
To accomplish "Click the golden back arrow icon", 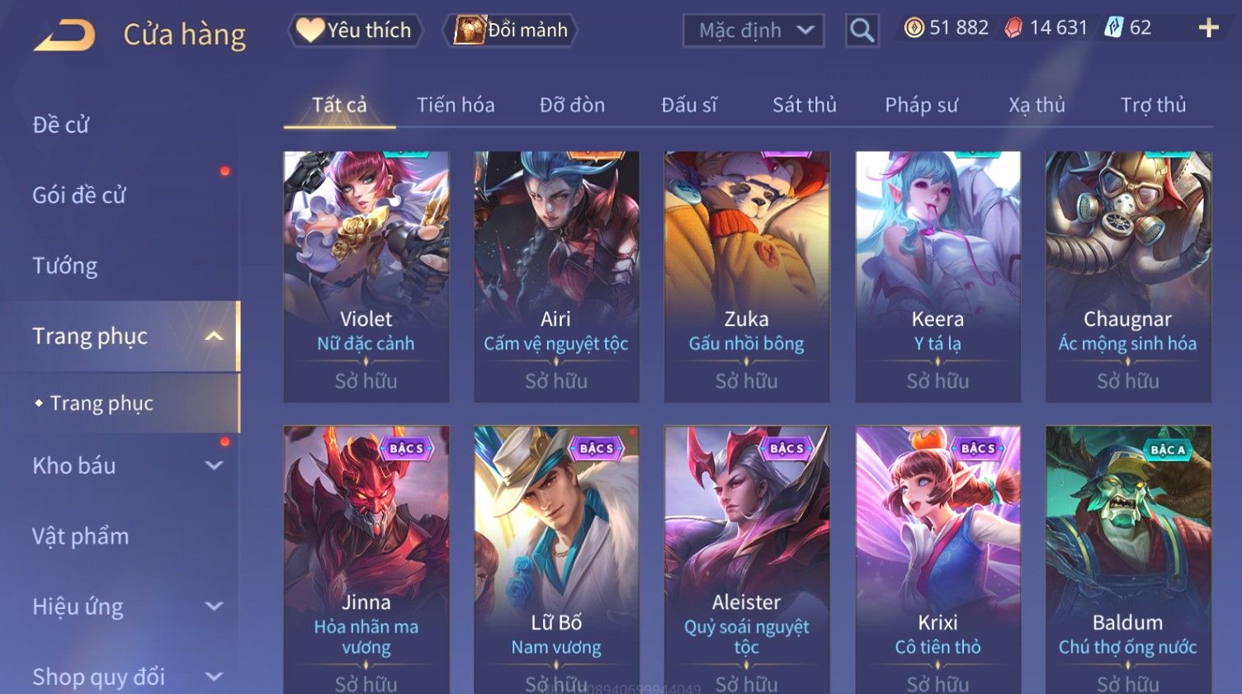I will [x=64, y=35].
